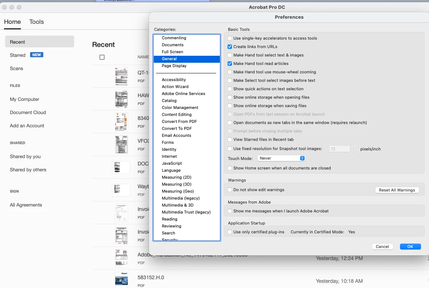Enable Hand tool mouse-wheel zooming
Image resolution: width=429 pixels, height=288 pixels.
coord(230,72)
